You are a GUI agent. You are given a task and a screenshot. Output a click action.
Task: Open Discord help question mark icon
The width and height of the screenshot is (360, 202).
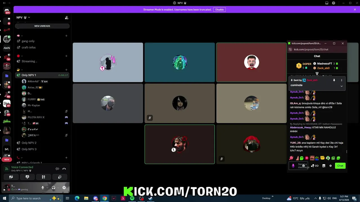pyautogui.click(x=334, y=3)
